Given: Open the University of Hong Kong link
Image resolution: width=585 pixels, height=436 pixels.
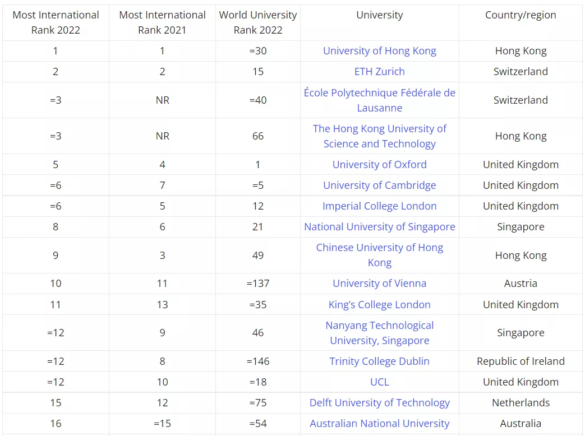Looking at the screenshot, I should pyautogui.click(x=379, y=50).
